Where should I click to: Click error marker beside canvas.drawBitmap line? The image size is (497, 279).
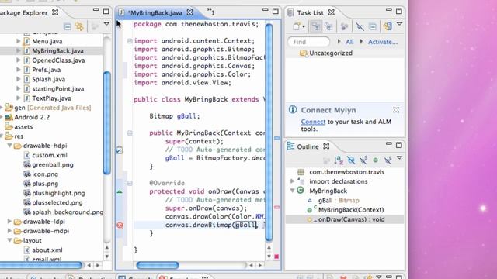tap(120, 226)
